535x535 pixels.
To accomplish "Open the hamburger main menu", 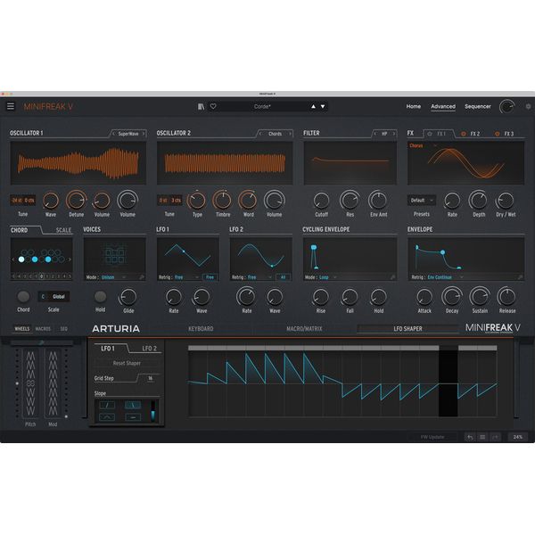I will pyautogui.click(x=11, y=106).
